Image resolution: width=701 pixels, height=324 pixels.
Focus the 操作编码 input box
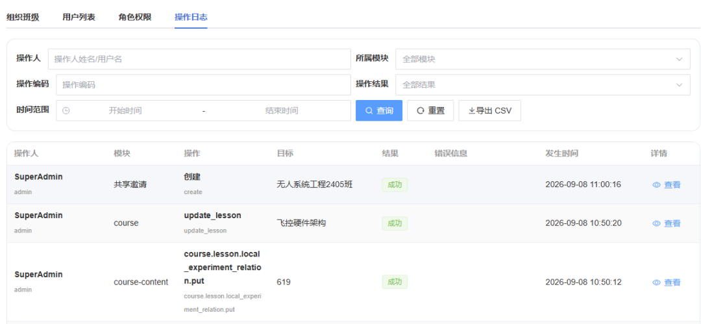[x=203, y=84]
